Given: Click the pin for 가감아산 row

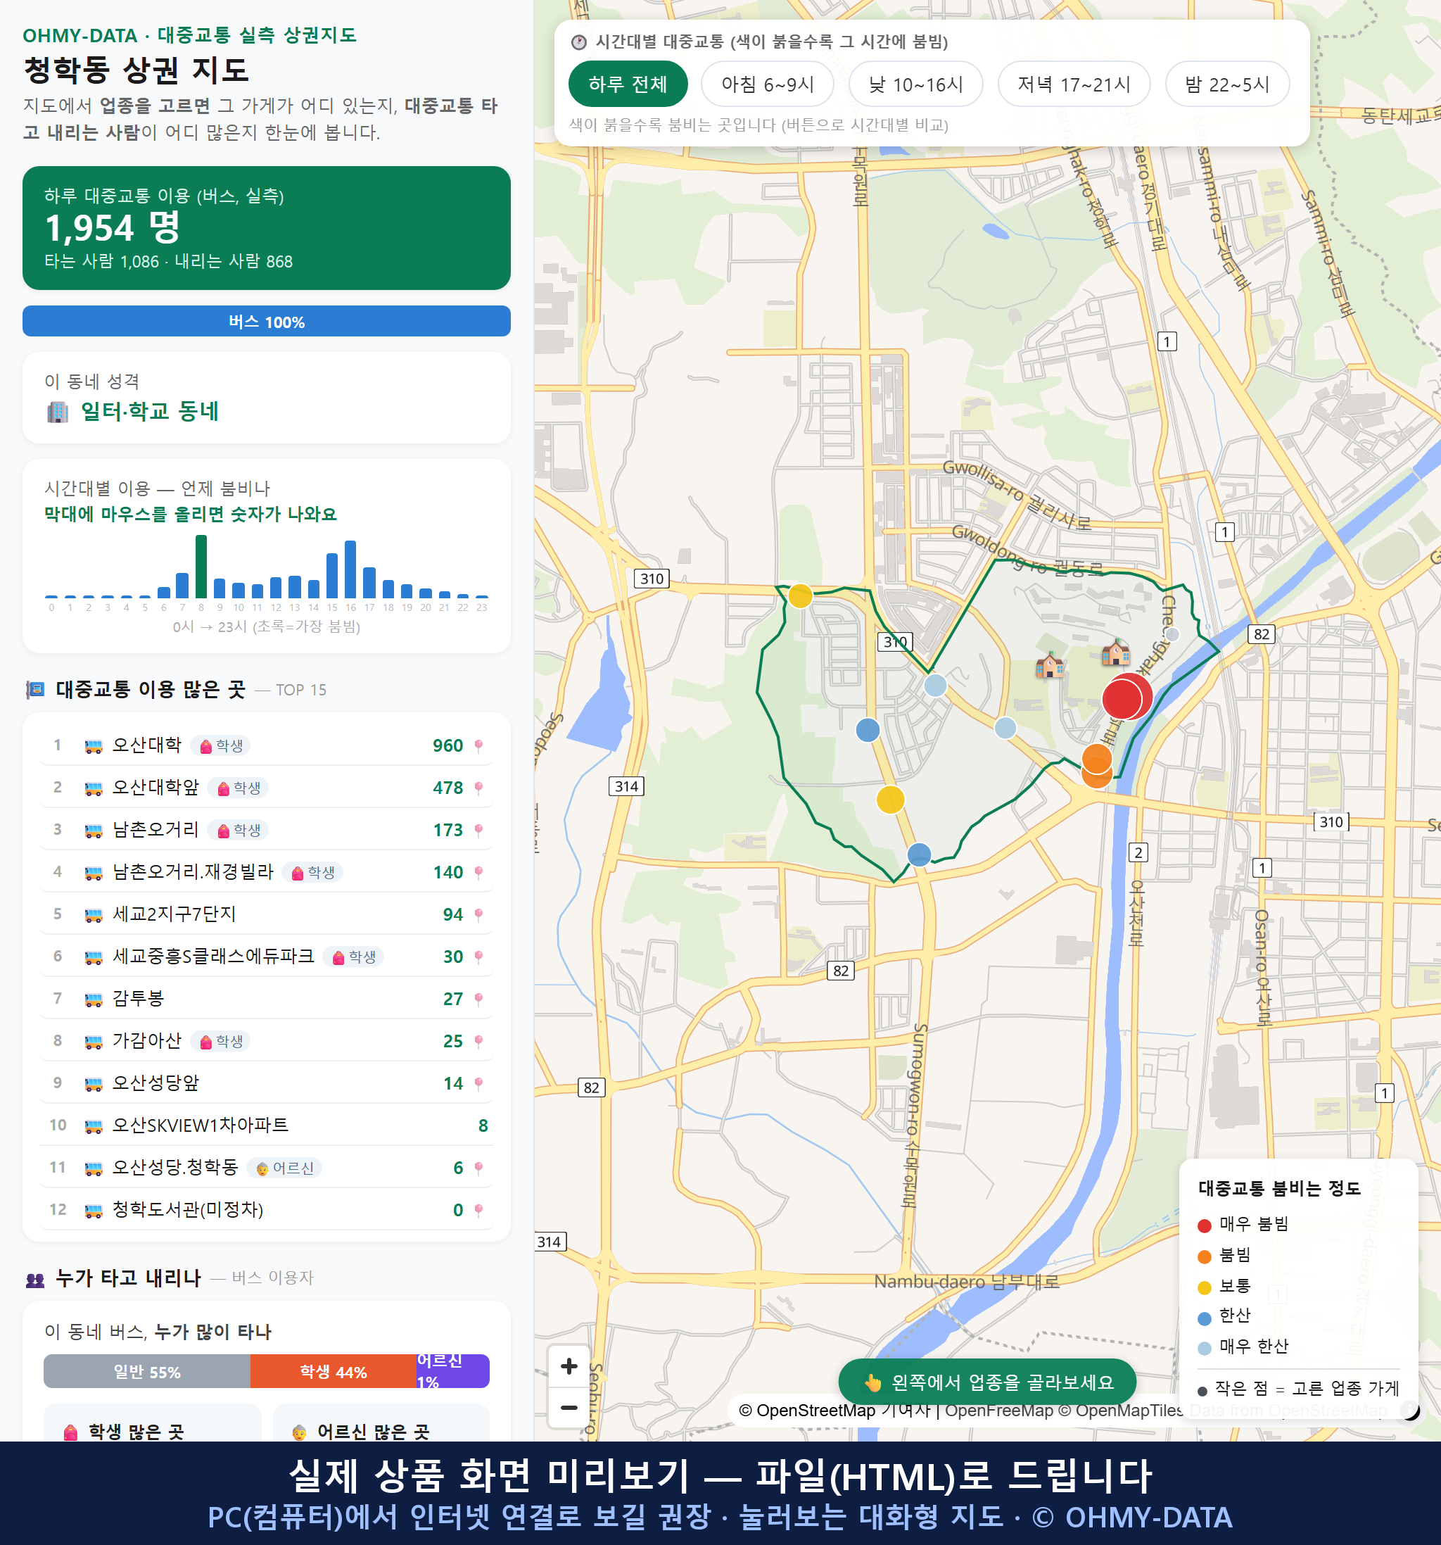Looking at the screenshot, I should click(478, 1040).
